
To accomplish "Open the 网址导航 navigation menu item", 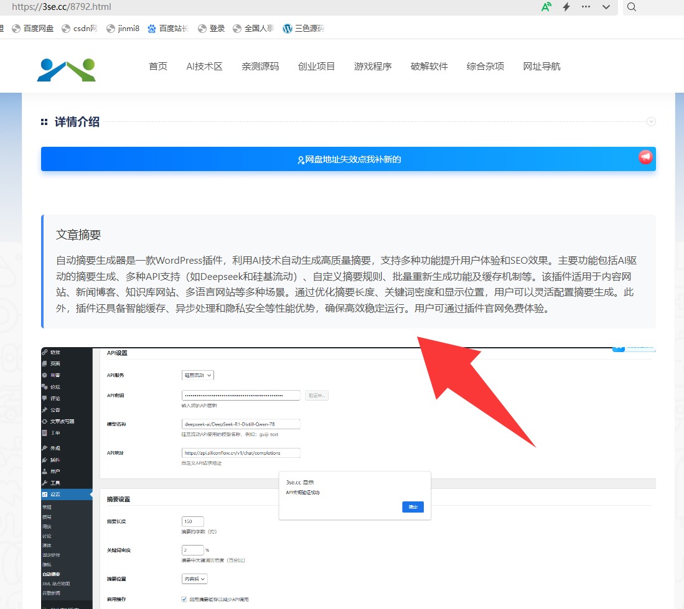I will (x=541, y=67).
